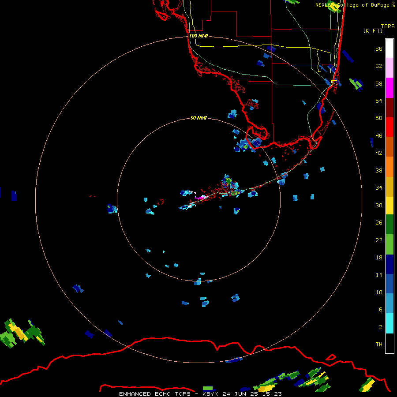Pick the navy blue scale swatch
Screen dimensions: 397x397
coord(390,264)
